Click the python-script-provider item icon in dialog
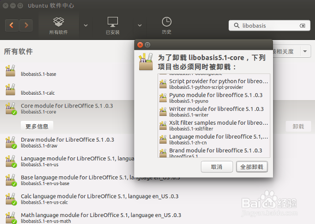 (163, 84)
